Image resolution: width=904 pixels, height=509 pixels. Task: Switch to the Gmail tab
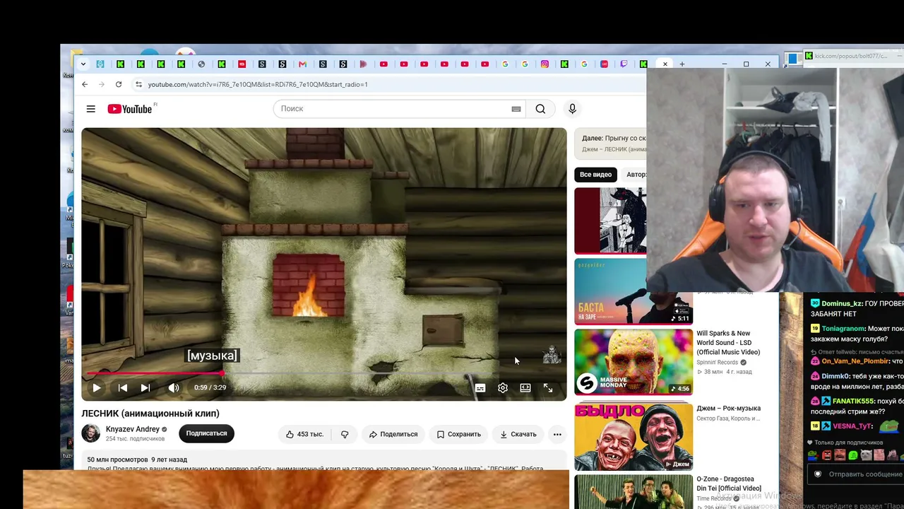tap(303, 64)
